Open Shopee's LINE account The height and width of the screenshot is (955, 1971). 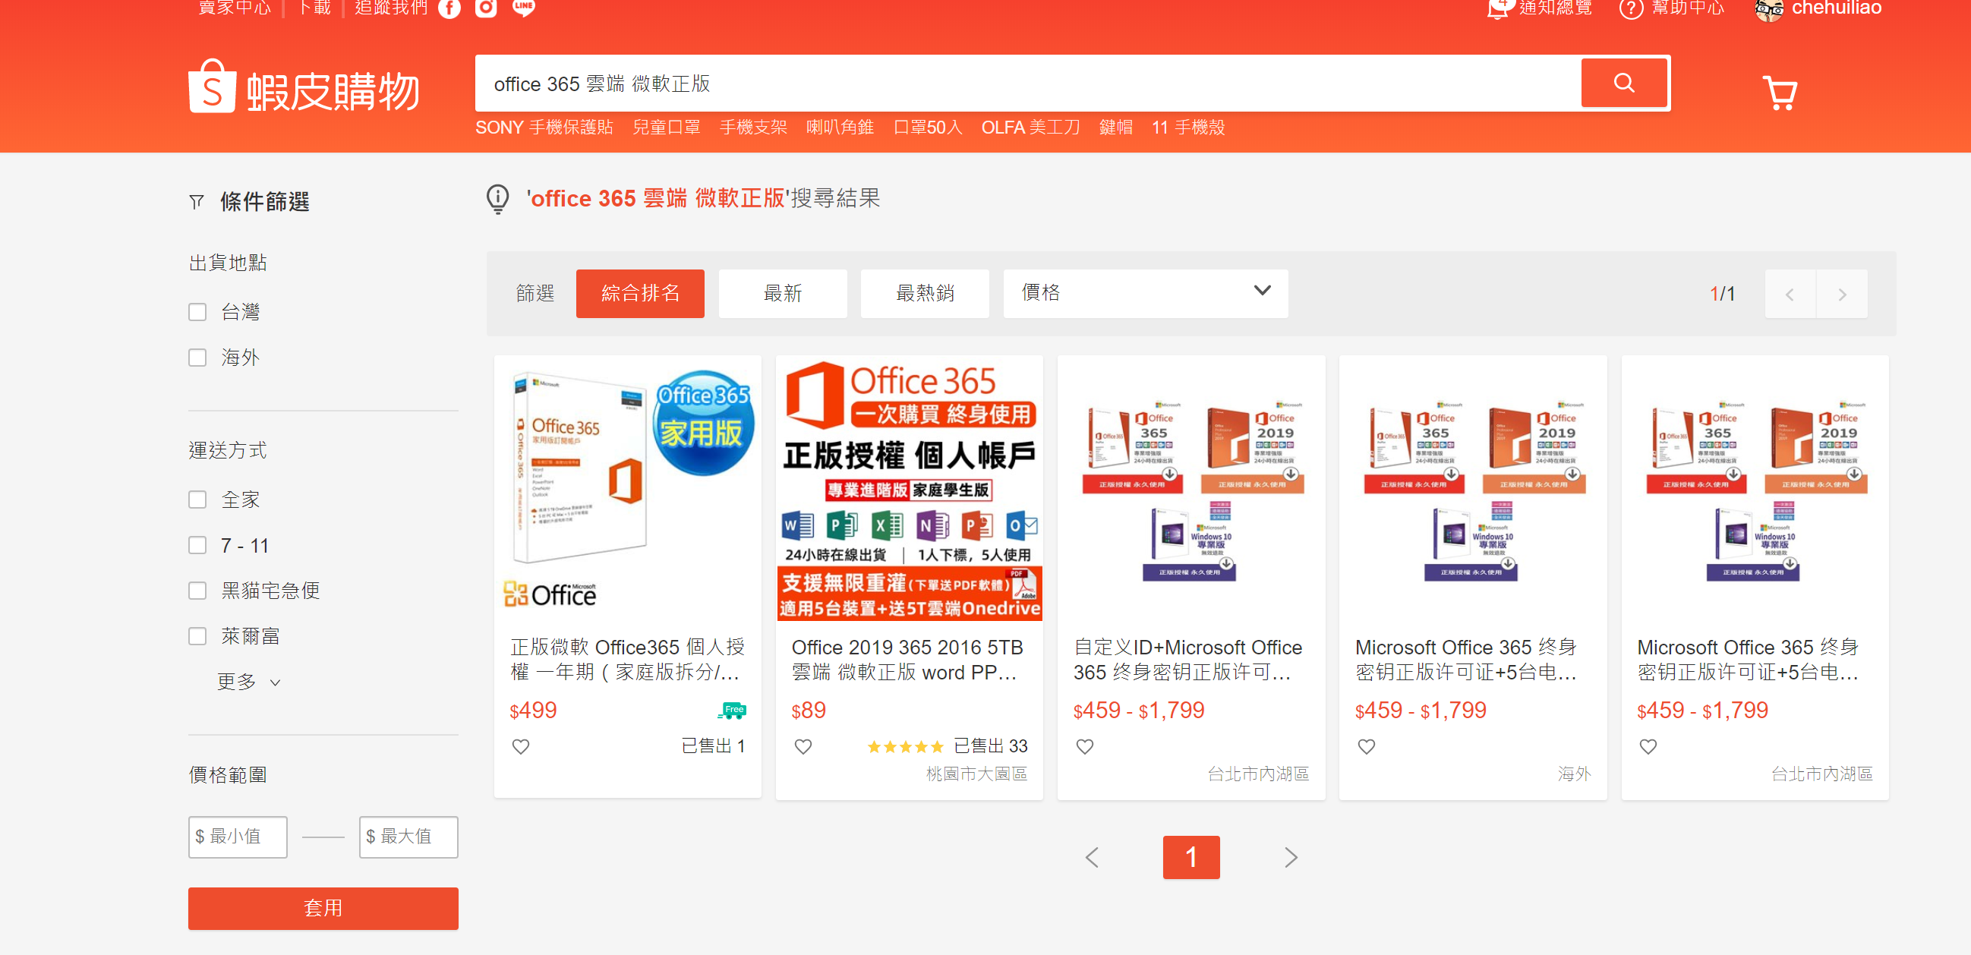tap(523, 8)
